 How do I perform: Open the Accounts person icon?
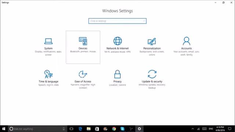[x=187, y=41]
